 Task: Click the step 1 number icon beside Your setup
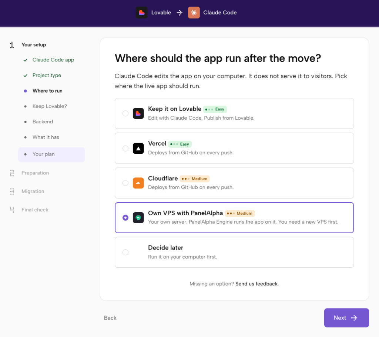click(11, 45)
